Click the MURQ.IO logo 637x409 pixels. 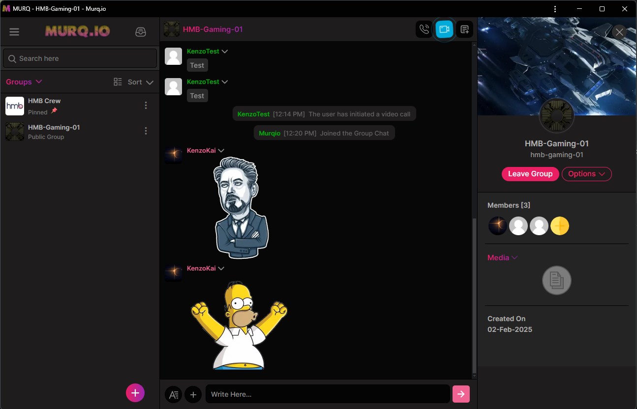coord(77,31)
